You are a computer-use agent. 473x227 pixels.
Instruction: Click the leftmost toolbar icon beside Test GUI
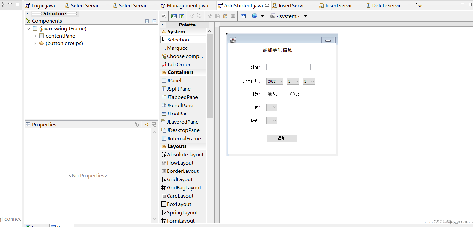click(x=164, y=16)
